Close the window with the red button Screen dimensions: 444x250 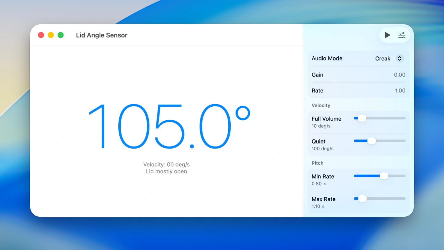pyautogui.click(x=41, y=35)
